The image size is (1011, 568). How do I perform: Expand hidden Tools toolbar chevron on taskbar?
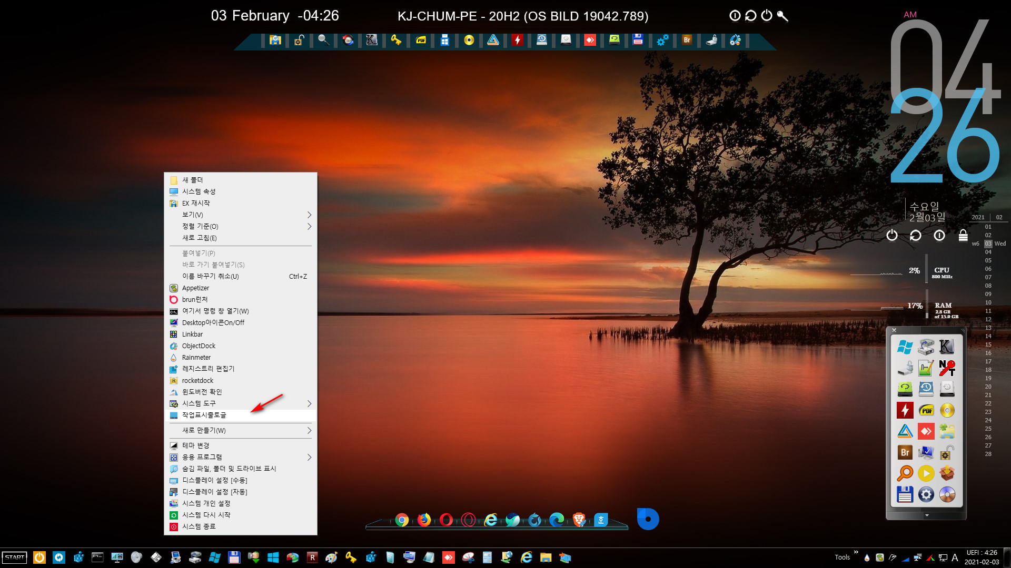click(856, 552)
